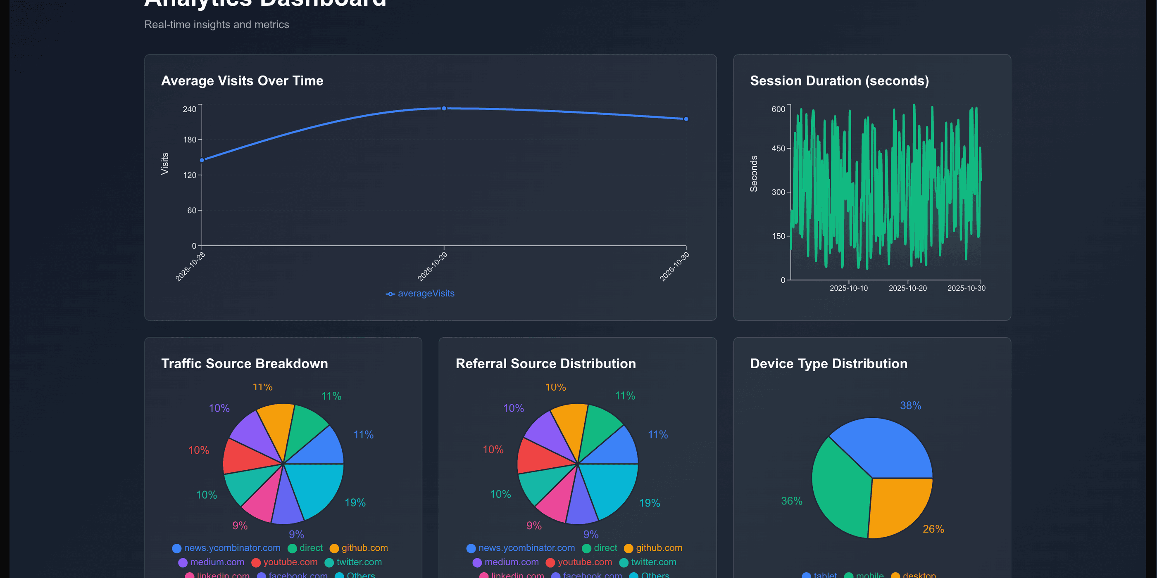Click the 2025-10-29 data point on line chart

[444, 109]
